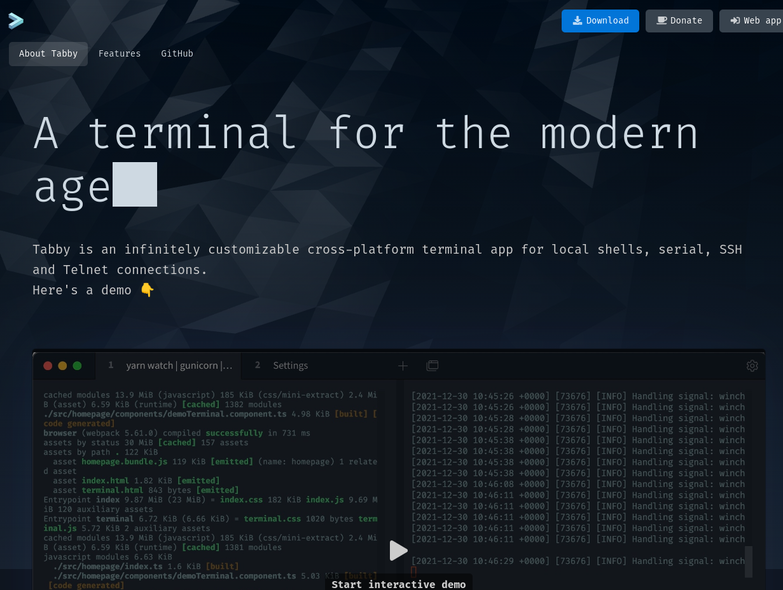The height and width of the screenshot is (590, 783).
Task: Click the plus new tab icon
Action: (403, 366)
